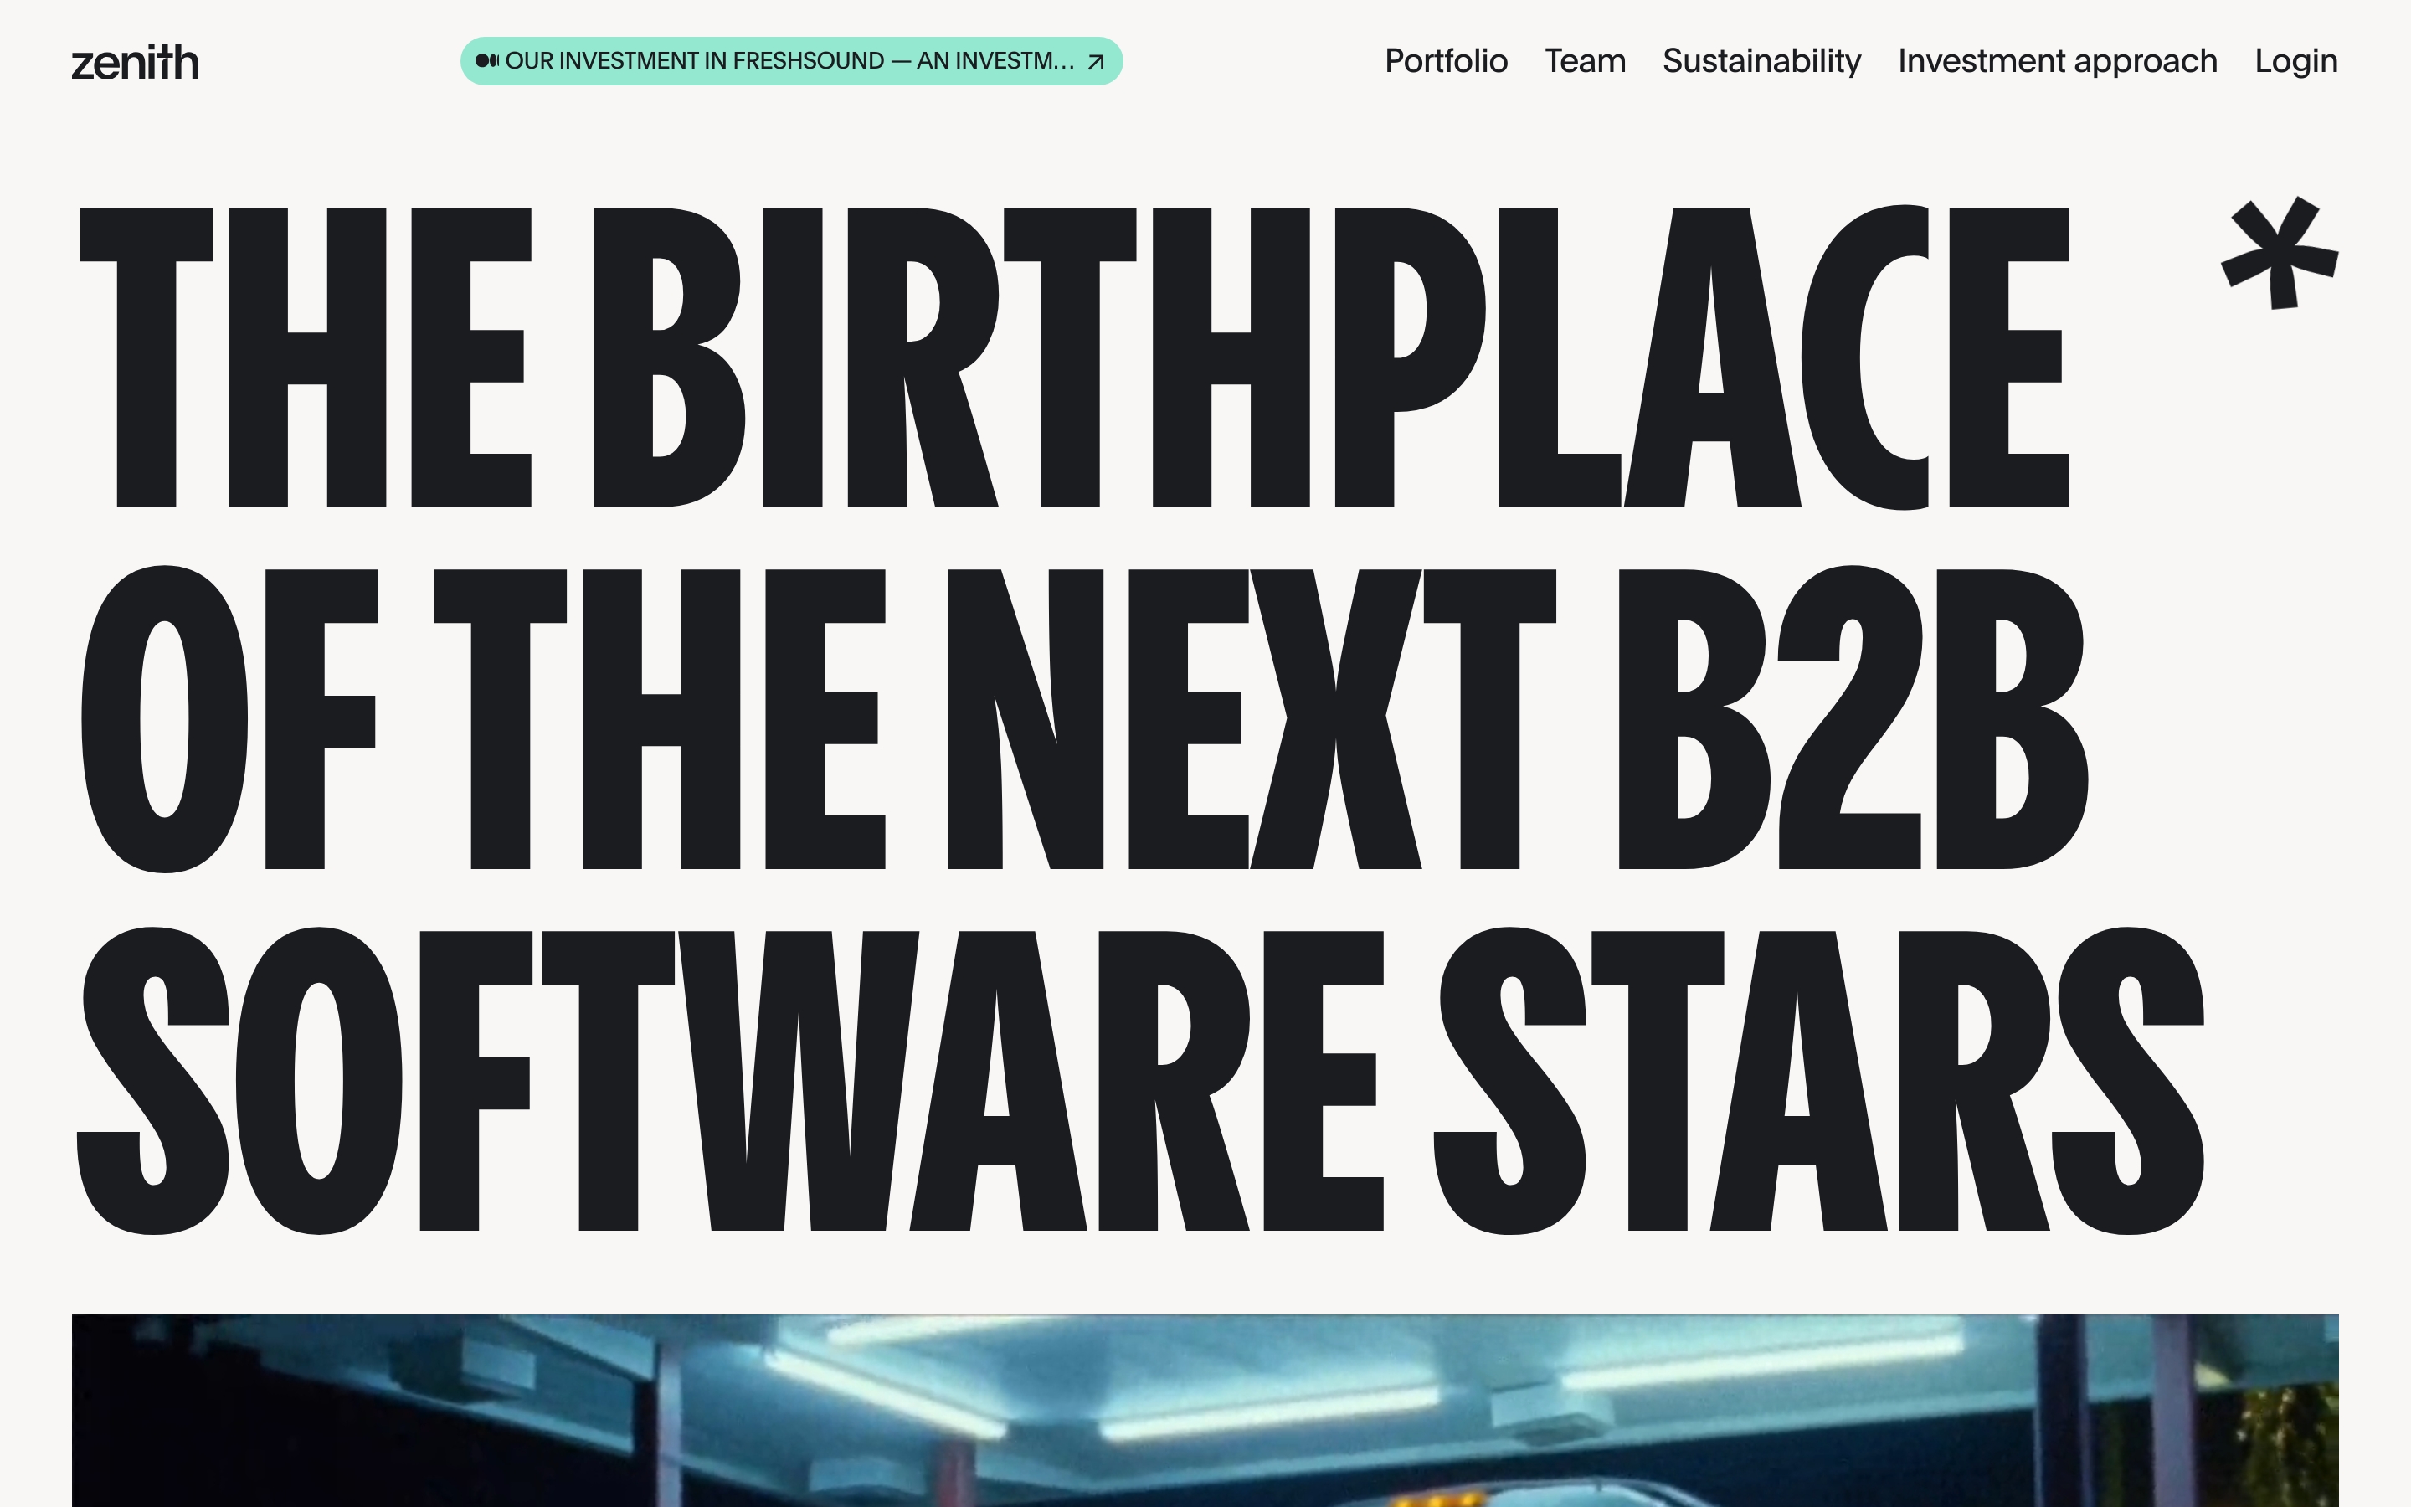Viewport: 2411px width, 1507px height.
Task: Open the Sustainability section
Action: tap(1761, 61)
